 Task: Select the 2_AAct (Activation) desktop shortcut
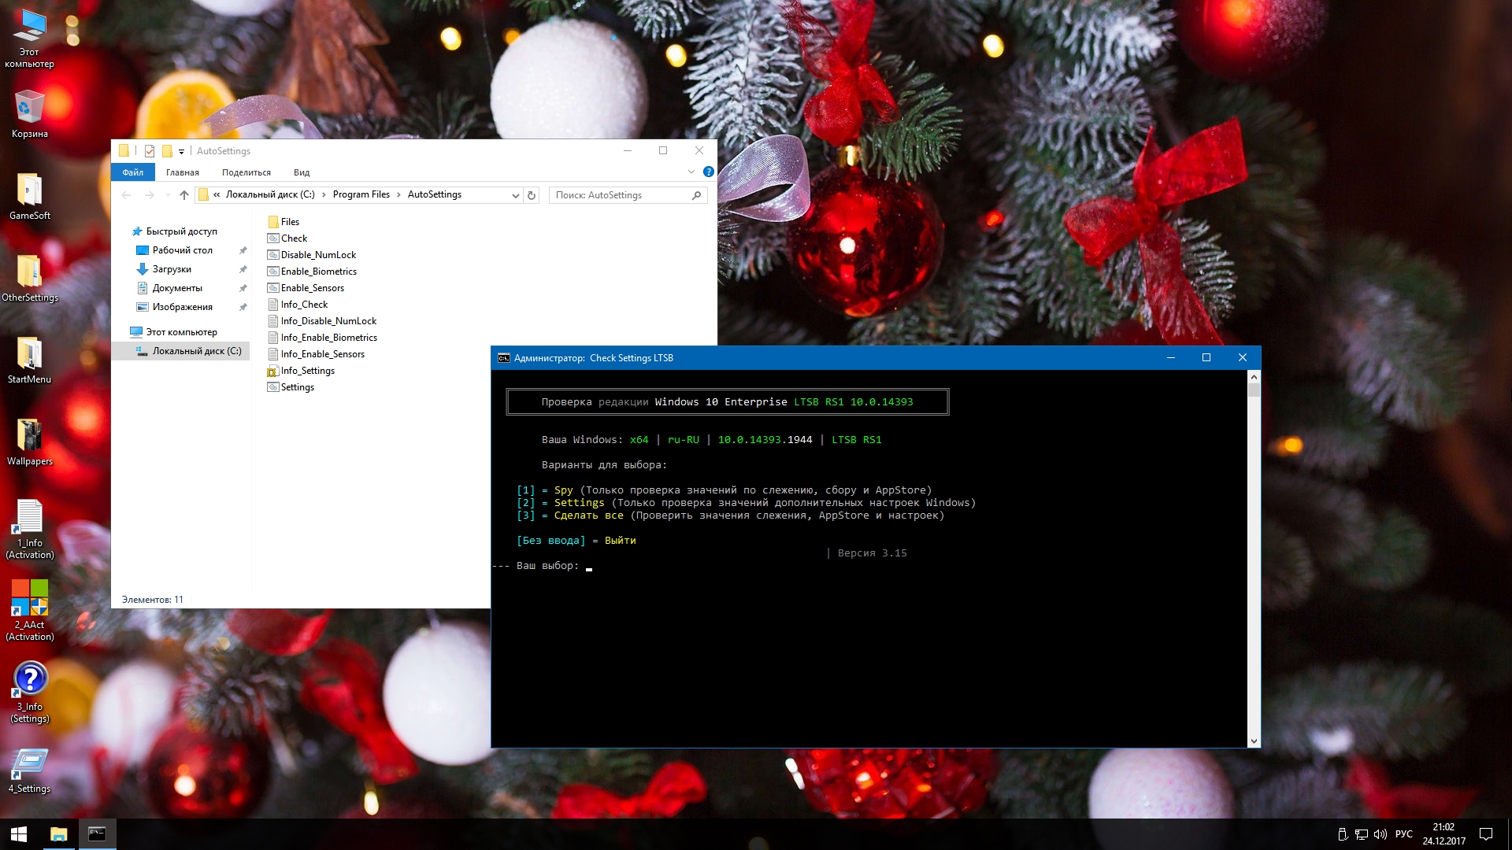tap(29, 612)
